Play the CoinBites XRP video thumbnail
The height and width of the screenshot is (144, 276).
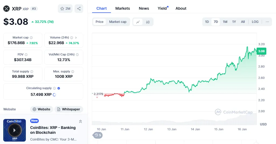click(15, 130)
